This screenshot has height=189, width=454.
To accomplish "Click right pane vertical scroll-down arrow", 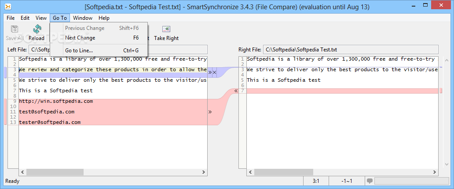I will [446, 164].
